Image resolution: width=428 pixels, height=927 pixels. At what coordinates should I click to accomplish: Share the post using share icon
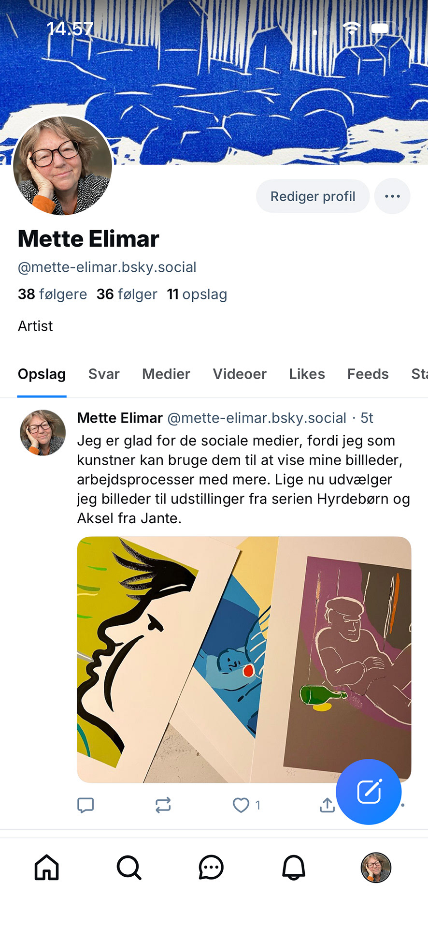point(327,805)
